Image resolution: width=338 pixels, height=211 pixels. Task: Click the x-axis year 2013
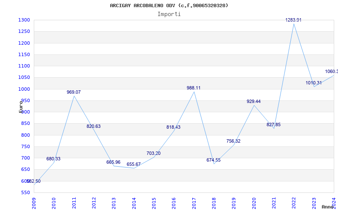(114, 203)
